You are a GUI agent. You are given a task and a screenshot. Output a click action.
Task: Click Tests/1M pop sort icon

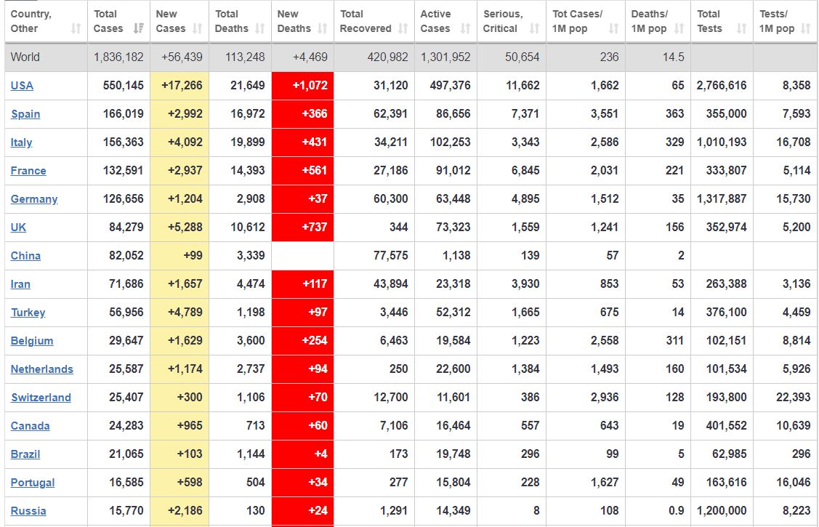[806, 28]
